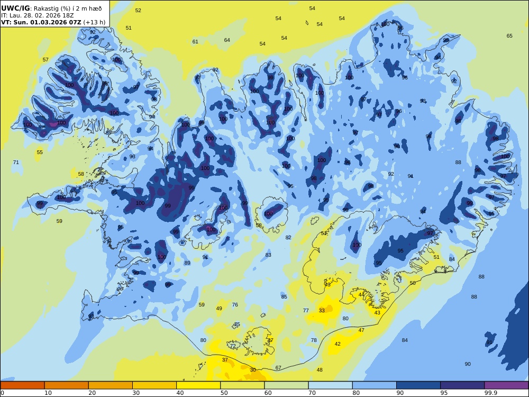
Task: Pick the pale blue 70–80 legend swatch
Action: point(330,385)
